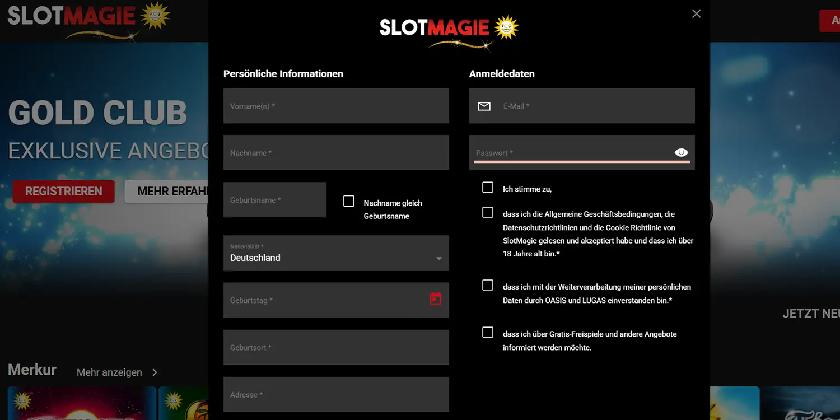Check Nachname gleich Geburtsname box

pyautogui.click(x=349, y=201)
